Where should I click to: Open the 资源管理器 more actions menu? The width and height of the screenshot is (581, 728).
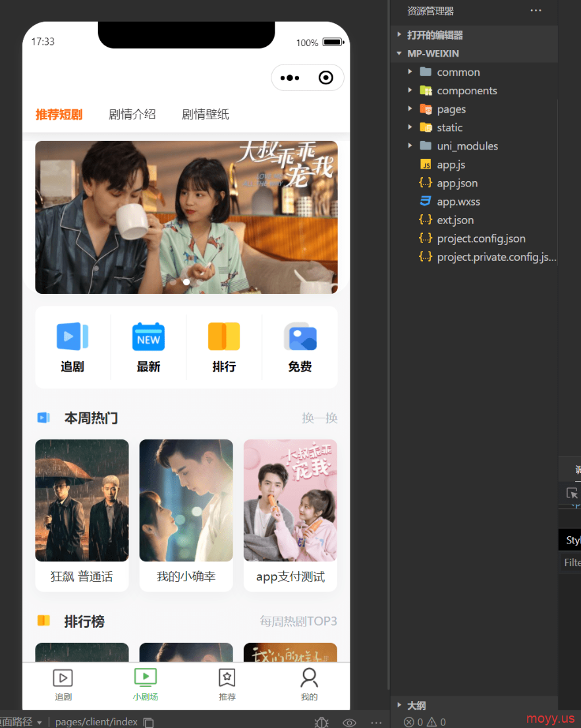click(x=536, y=11)
